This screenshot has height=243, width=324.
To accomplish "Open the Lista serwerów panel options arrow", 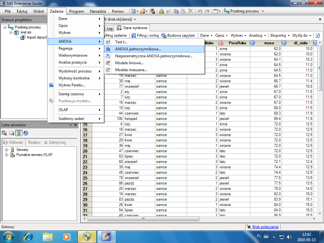I will click(x=71, y=125).
